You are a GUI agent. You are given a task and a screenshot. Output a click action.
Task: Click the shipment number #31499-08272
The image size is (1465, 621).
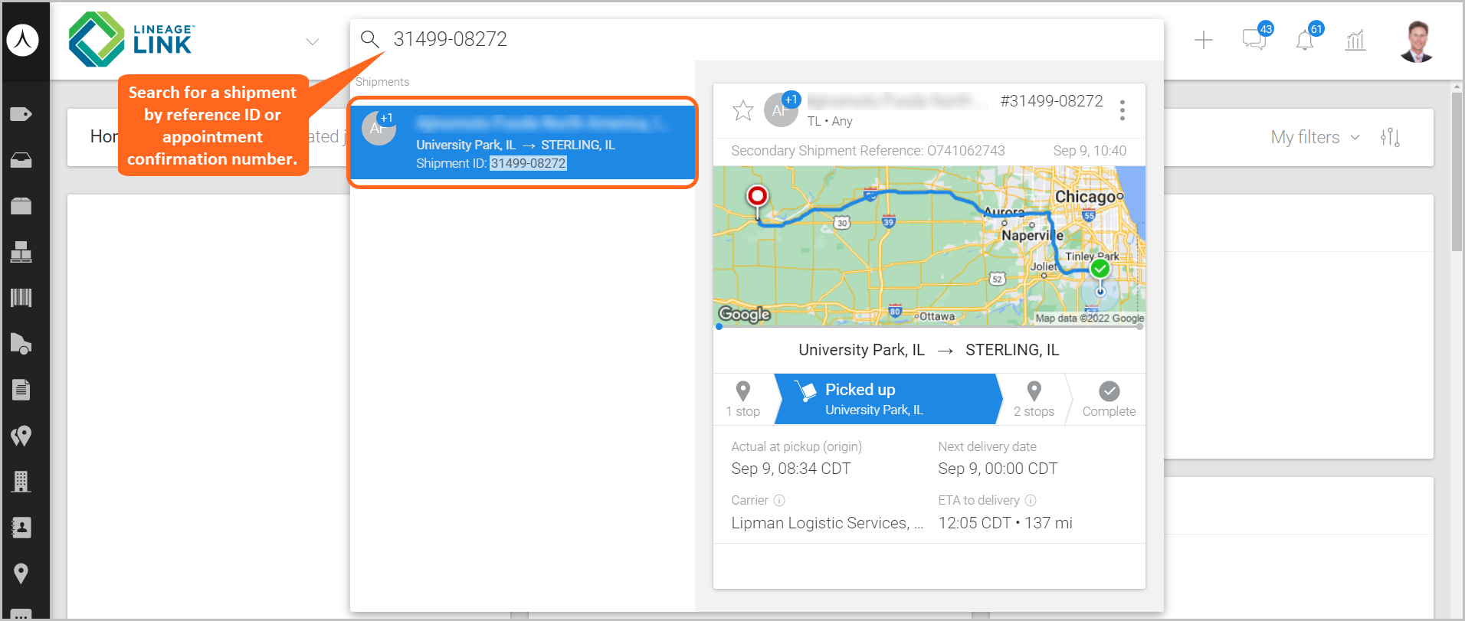point(1051,101)
